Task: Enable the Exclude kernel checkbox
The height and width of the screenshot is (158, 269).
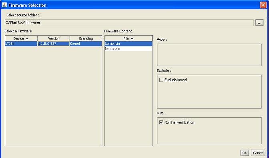Action: (x=161, y=80)
